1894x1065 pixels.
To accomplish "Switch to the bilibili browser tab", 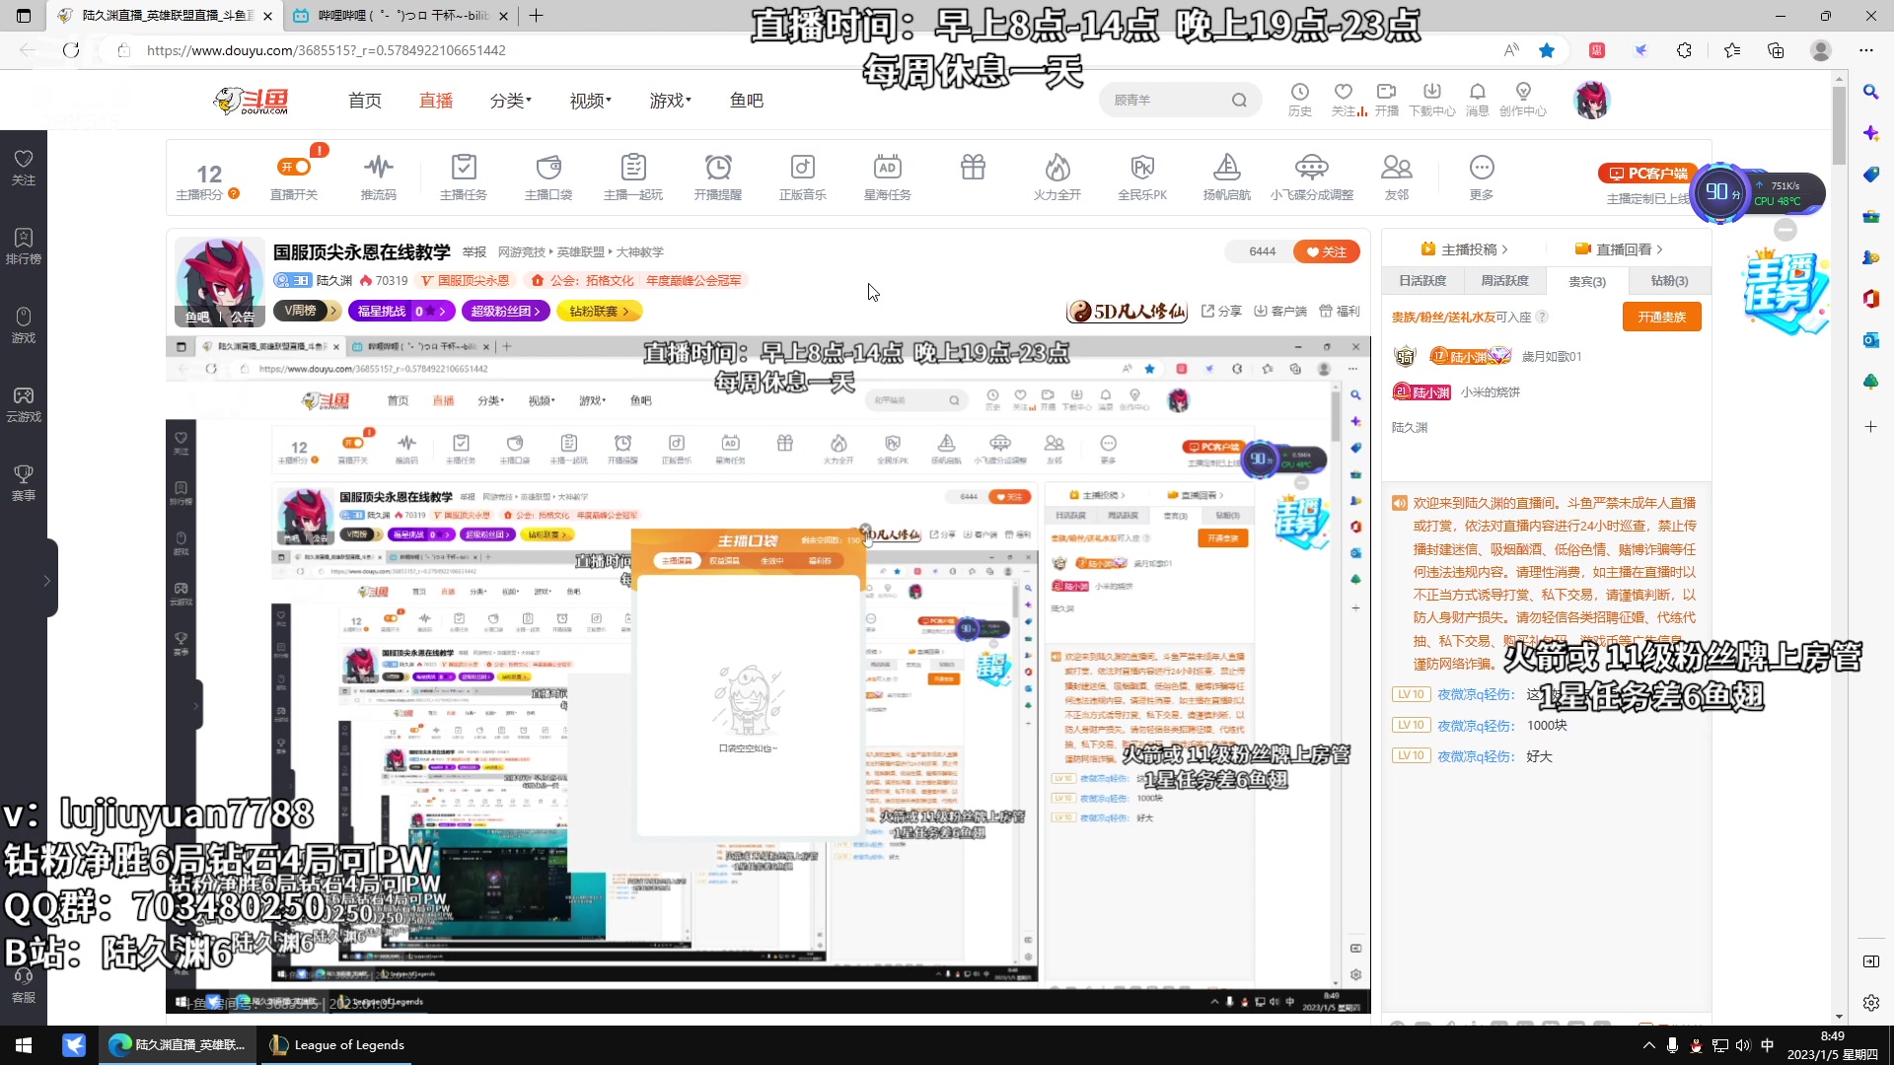I will click(402, 16).
